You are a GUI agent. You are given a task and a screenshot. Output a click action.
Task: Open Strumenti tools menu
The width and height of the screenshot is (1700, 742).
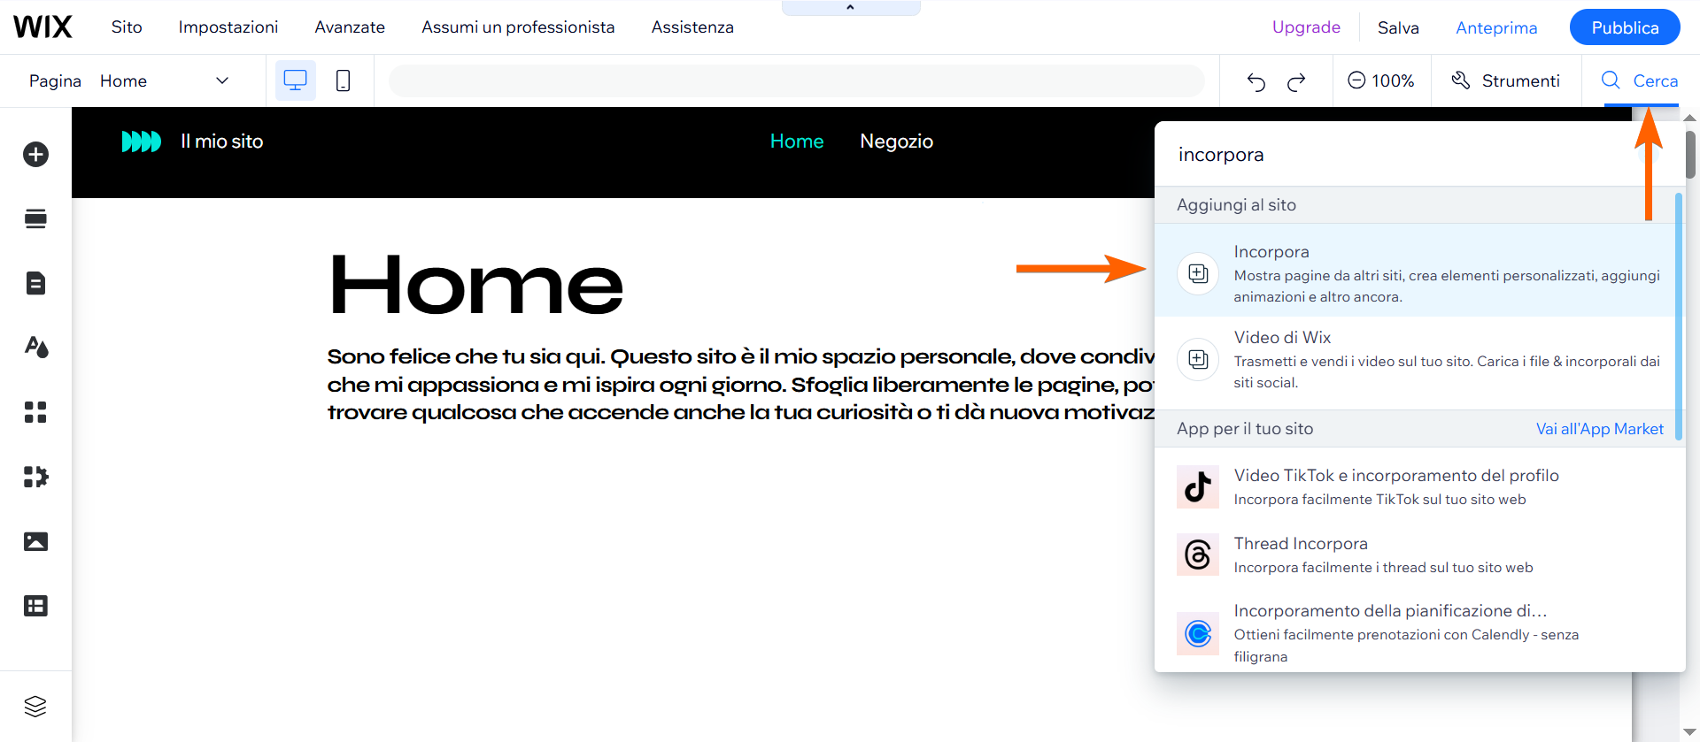point(1506,80)
